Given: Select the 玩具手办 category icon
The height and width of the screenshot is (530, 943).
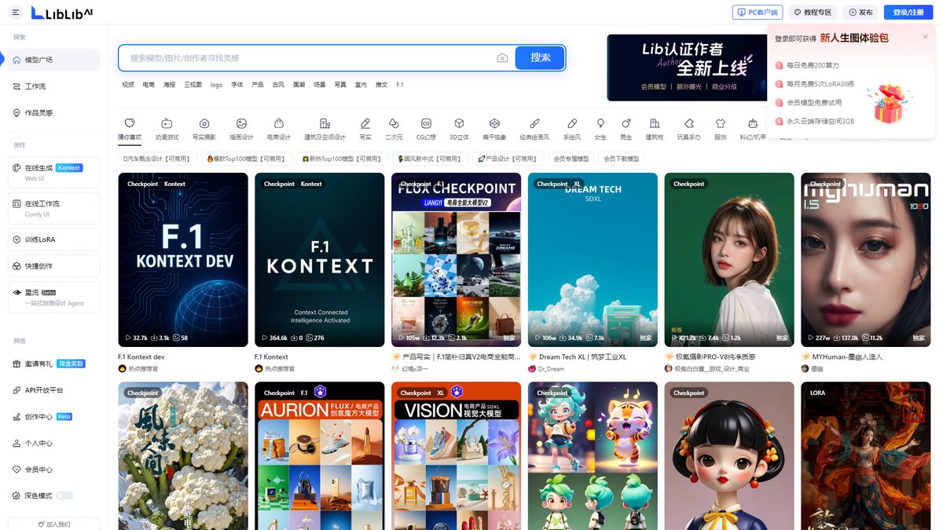Looking at the screenshot, I should (688, 123).
